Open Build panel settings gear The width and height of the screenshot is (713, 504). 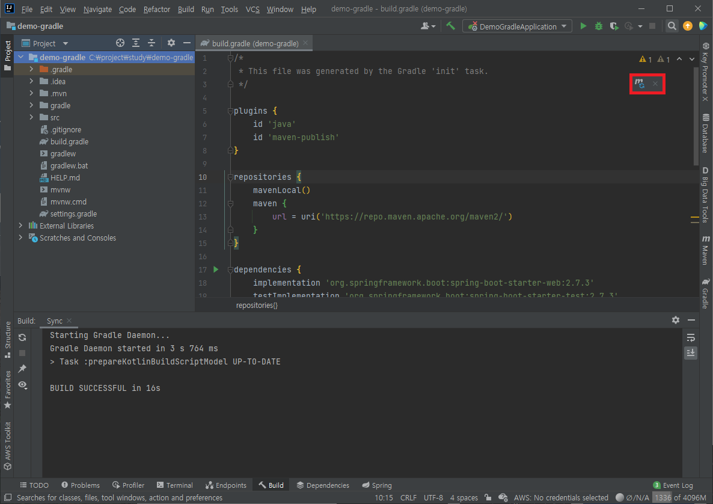(x=676, y=320)
